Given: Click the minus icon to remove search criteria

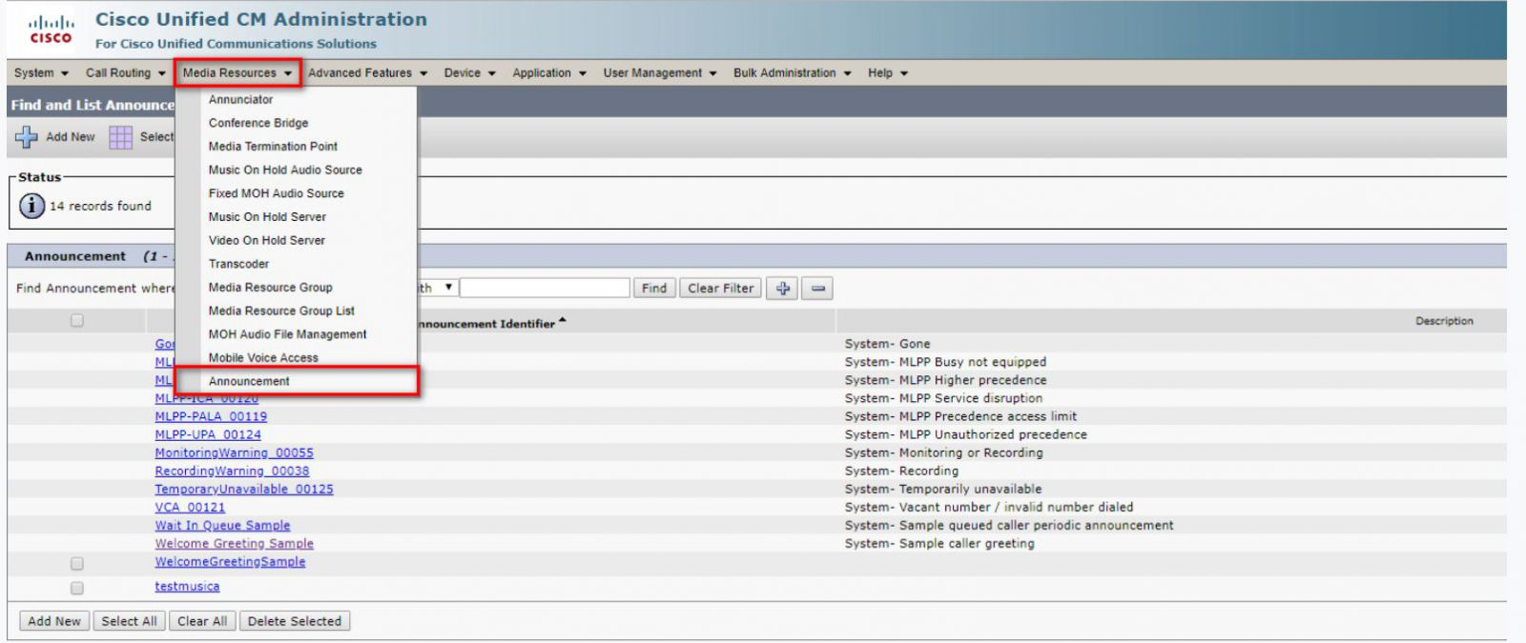Looking at the screenshot, I should tap(817, 288).
